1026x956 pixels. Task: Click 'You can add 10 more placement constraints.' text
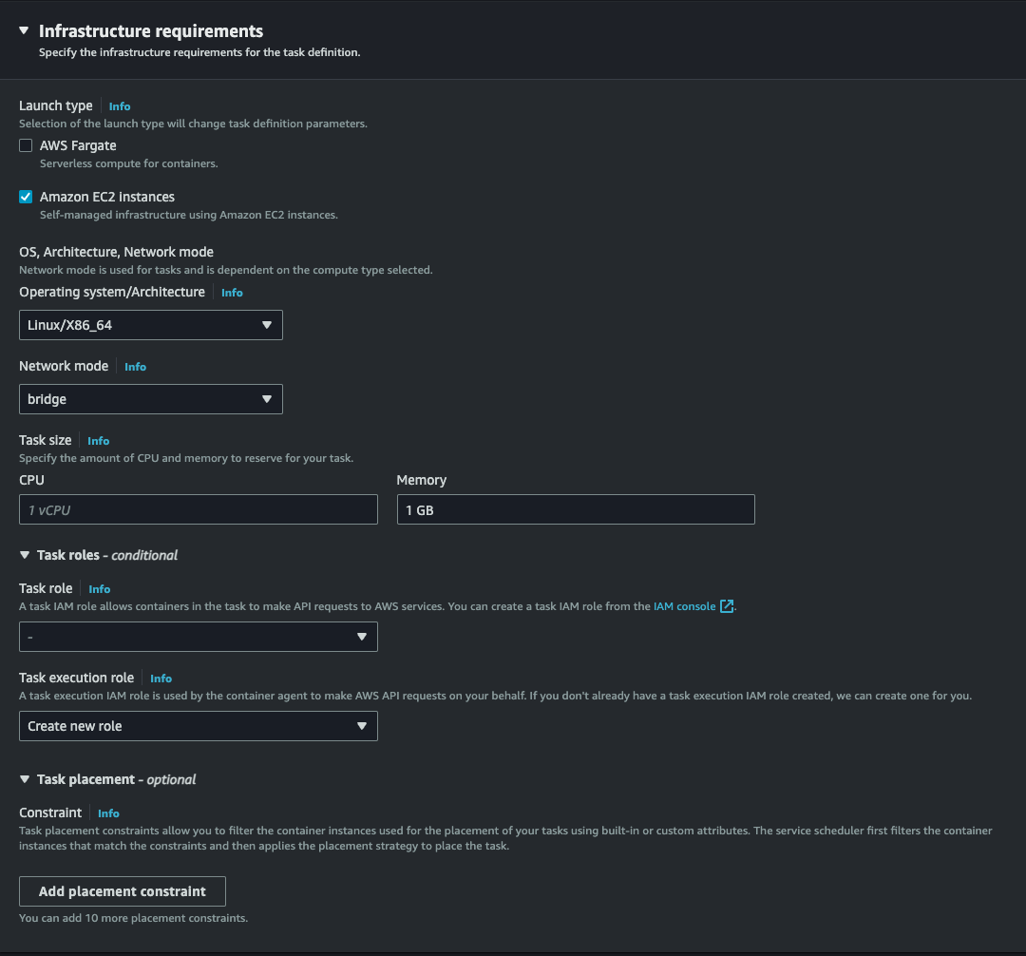click(134, 918)
